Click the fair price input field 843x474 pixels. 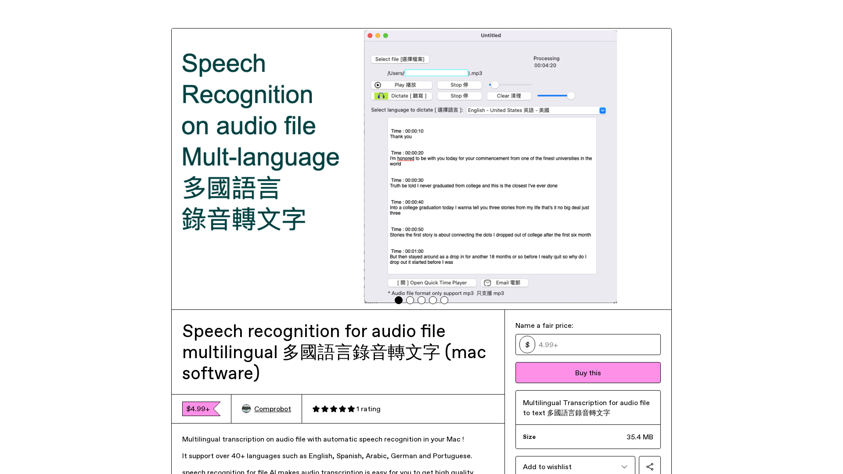597,345
